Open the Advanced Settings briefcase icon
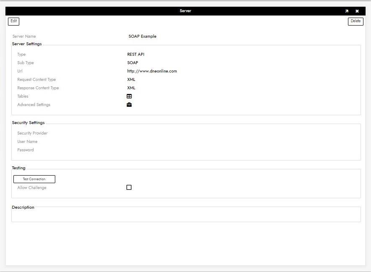Image resolution: width=371 pixels, height=272 pixels. click(129, 105)
